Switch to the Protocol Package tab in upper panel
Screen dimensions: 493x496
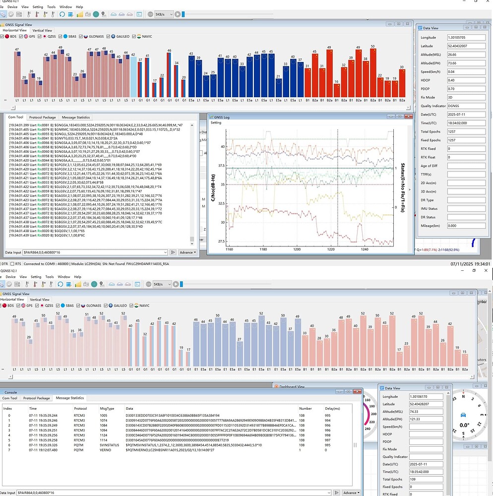coord(42,118)
